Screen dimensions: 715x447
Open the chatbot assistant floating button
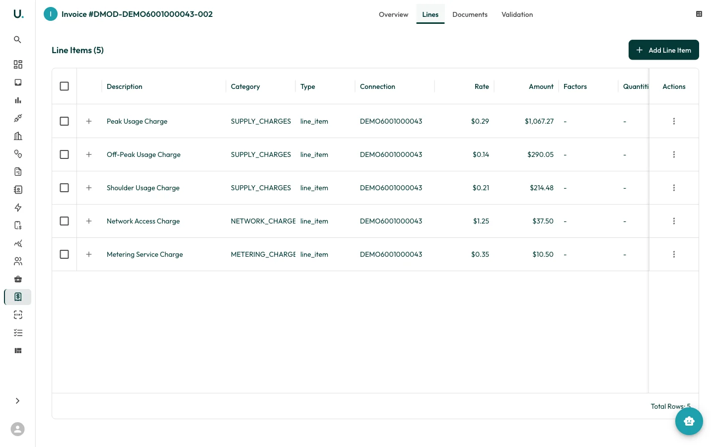689,421
